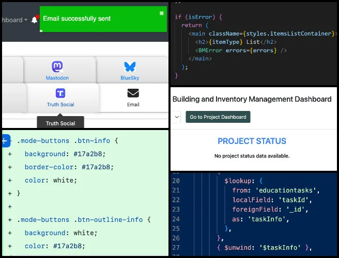Click the notification bell icon
This screenshot has height=258, width=339.
pos(35,20)
